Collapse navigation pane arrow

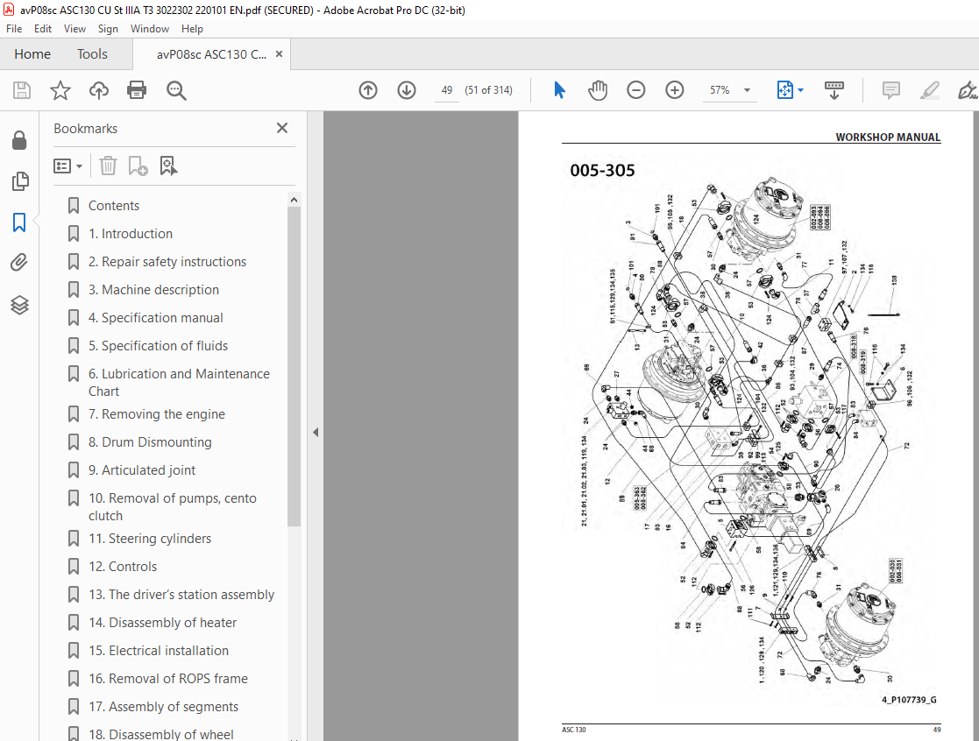(x=316, y=433)
